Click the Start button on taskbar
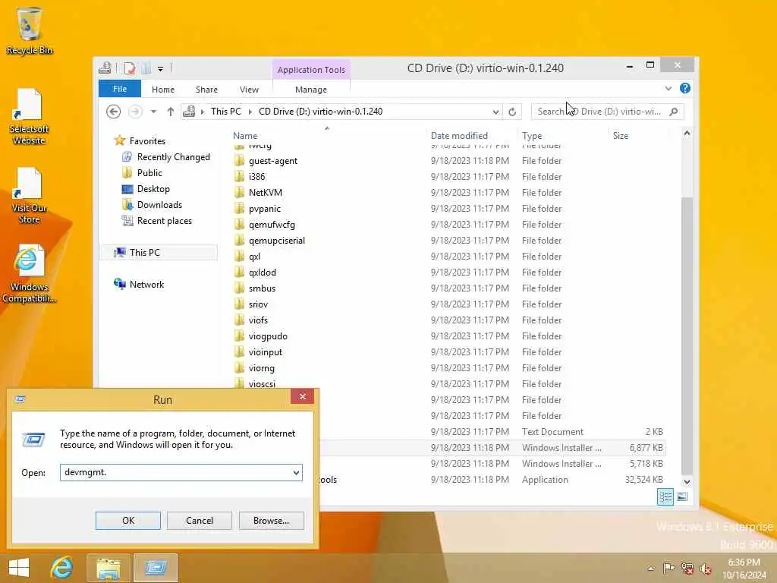The image size is (777, 583). coord(19,568)
